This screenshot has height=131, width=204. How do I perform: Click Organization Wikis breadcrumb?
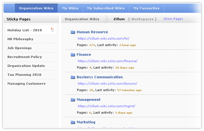pos(82,19)
